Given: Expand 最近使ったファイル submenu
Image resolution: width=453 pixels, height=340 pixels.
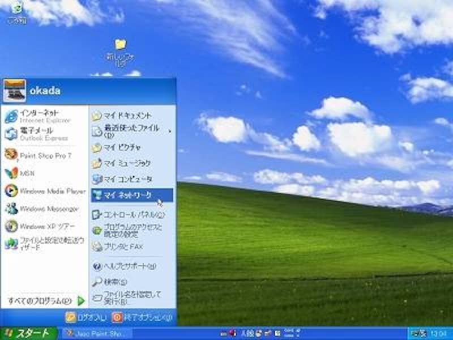Looking at the screenshot, I should click(x=131, y=131).
